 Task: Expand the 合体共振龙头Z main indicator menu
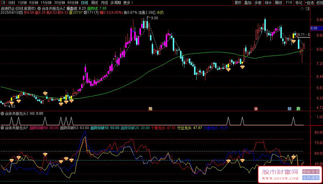click(x=39, y=9)
